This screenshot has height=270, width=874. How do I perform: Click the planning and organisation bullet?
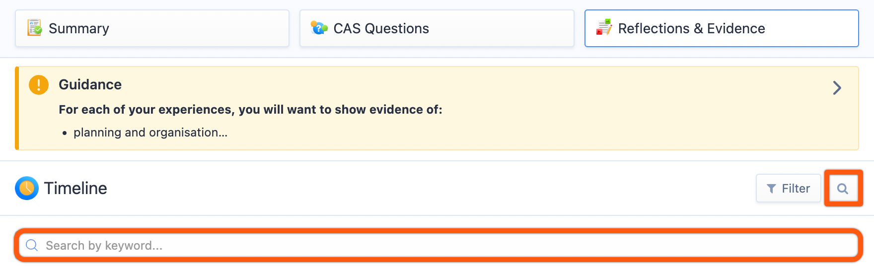pyautogui.click(x=150, y=133)
